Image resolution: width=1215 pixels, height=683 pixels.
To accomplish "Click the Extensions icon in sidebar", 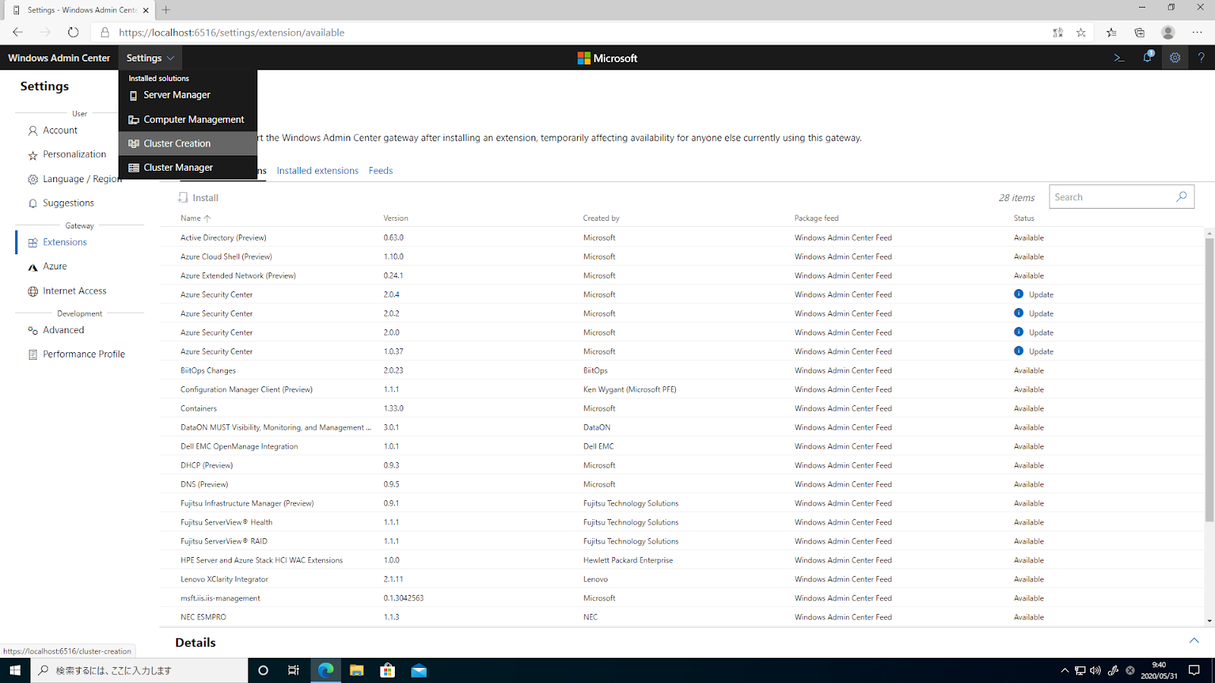I will (33, 243).
